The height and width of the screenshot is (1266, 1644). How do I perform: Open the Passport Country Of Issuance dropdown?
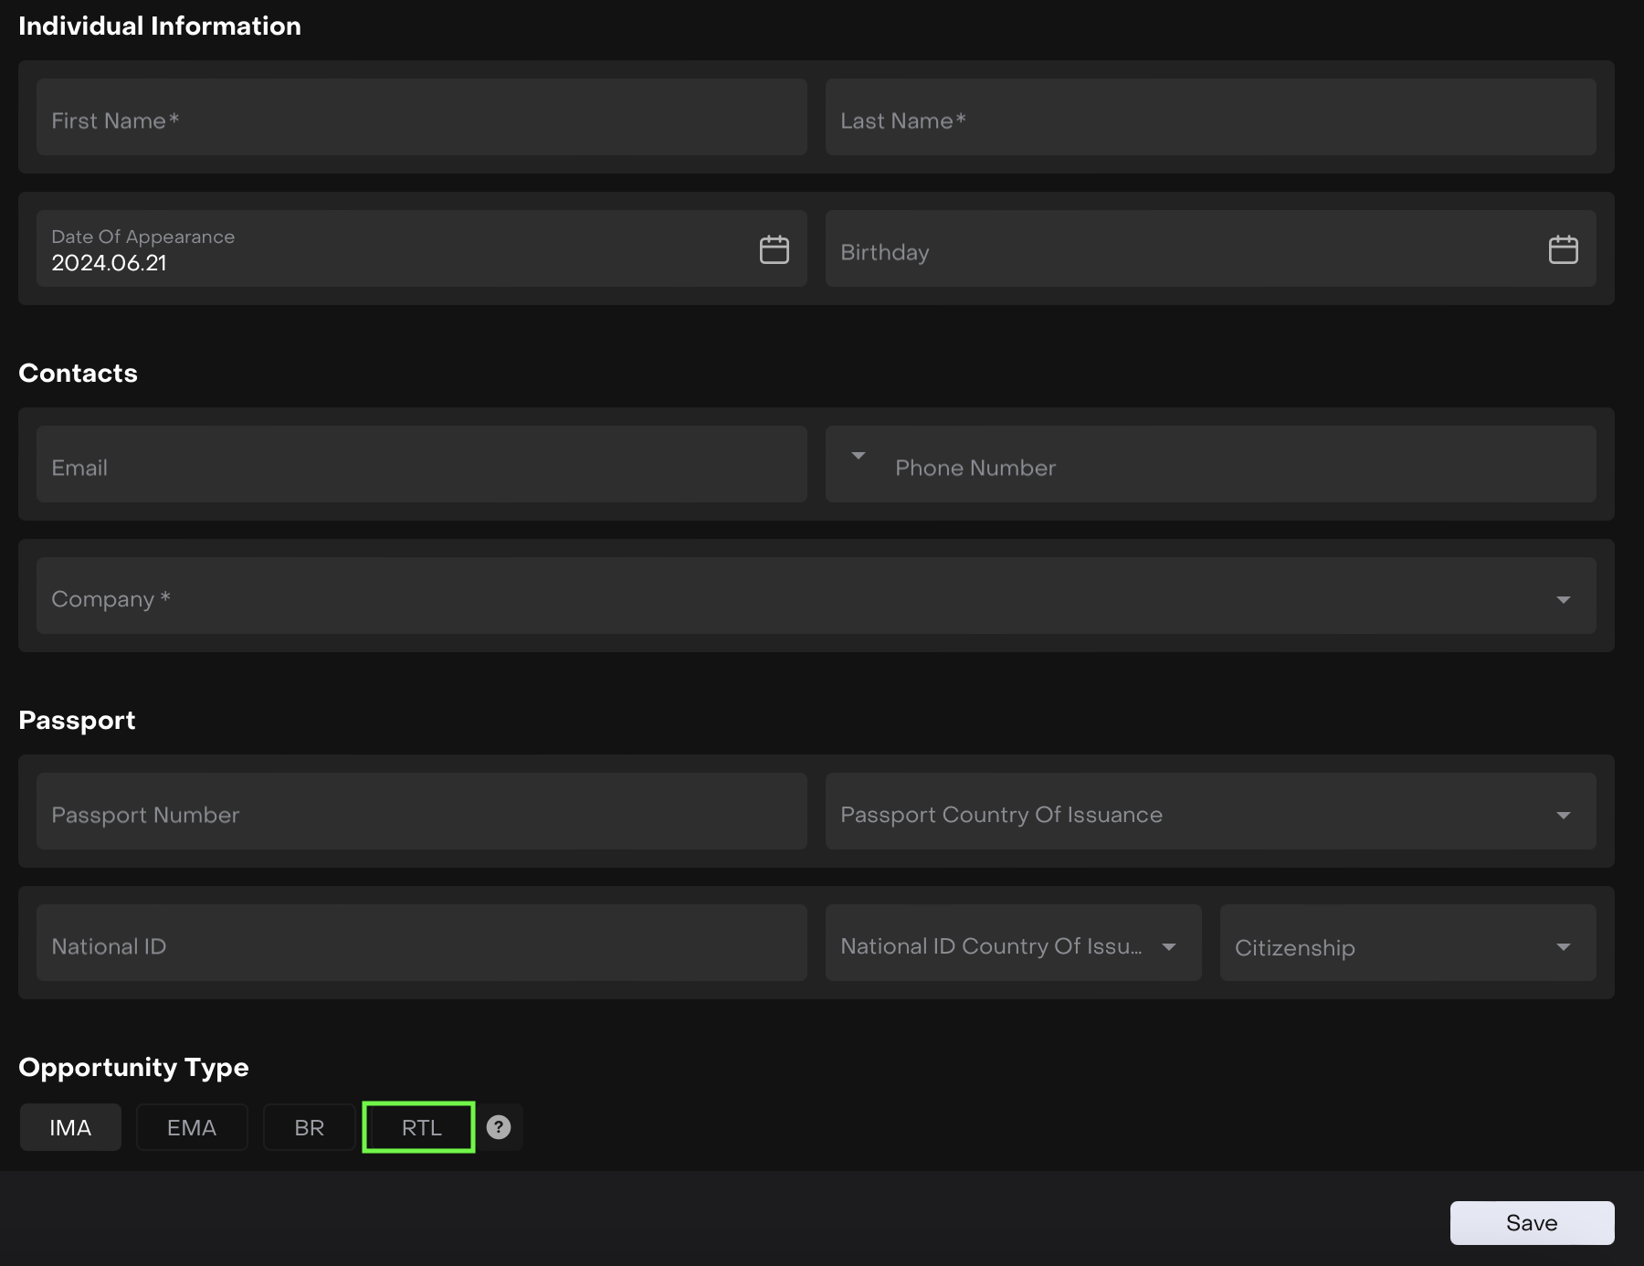pyautogui.click(x=1563, y=815)
